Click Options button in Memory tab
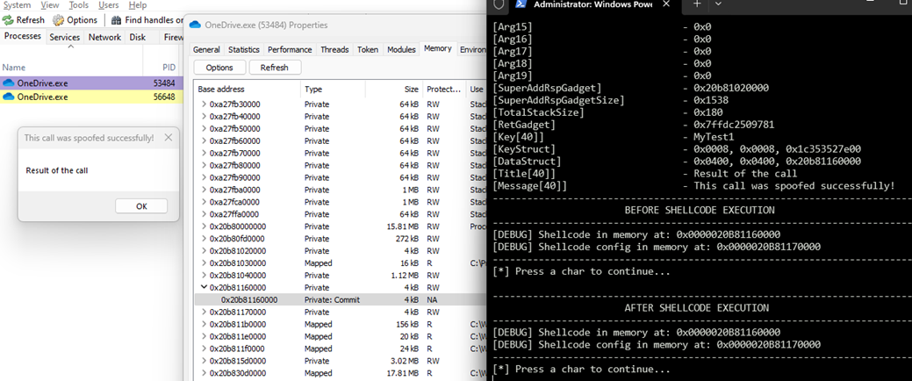The image size is (912, 381). click(219, 68)
